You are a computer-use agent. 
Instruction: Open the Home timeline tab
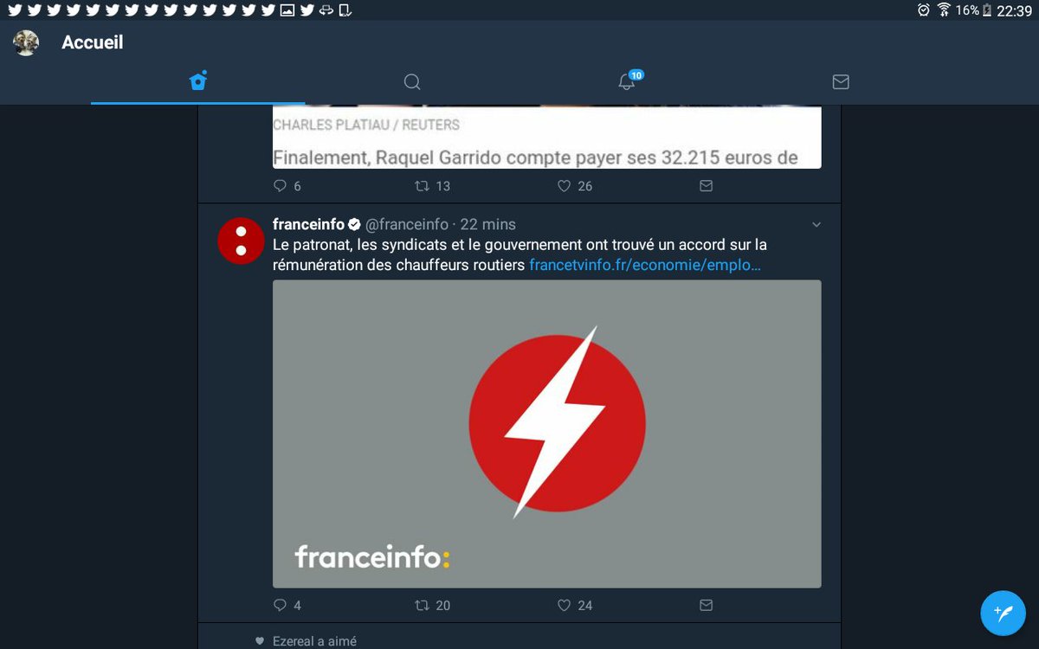pos(198,81)
